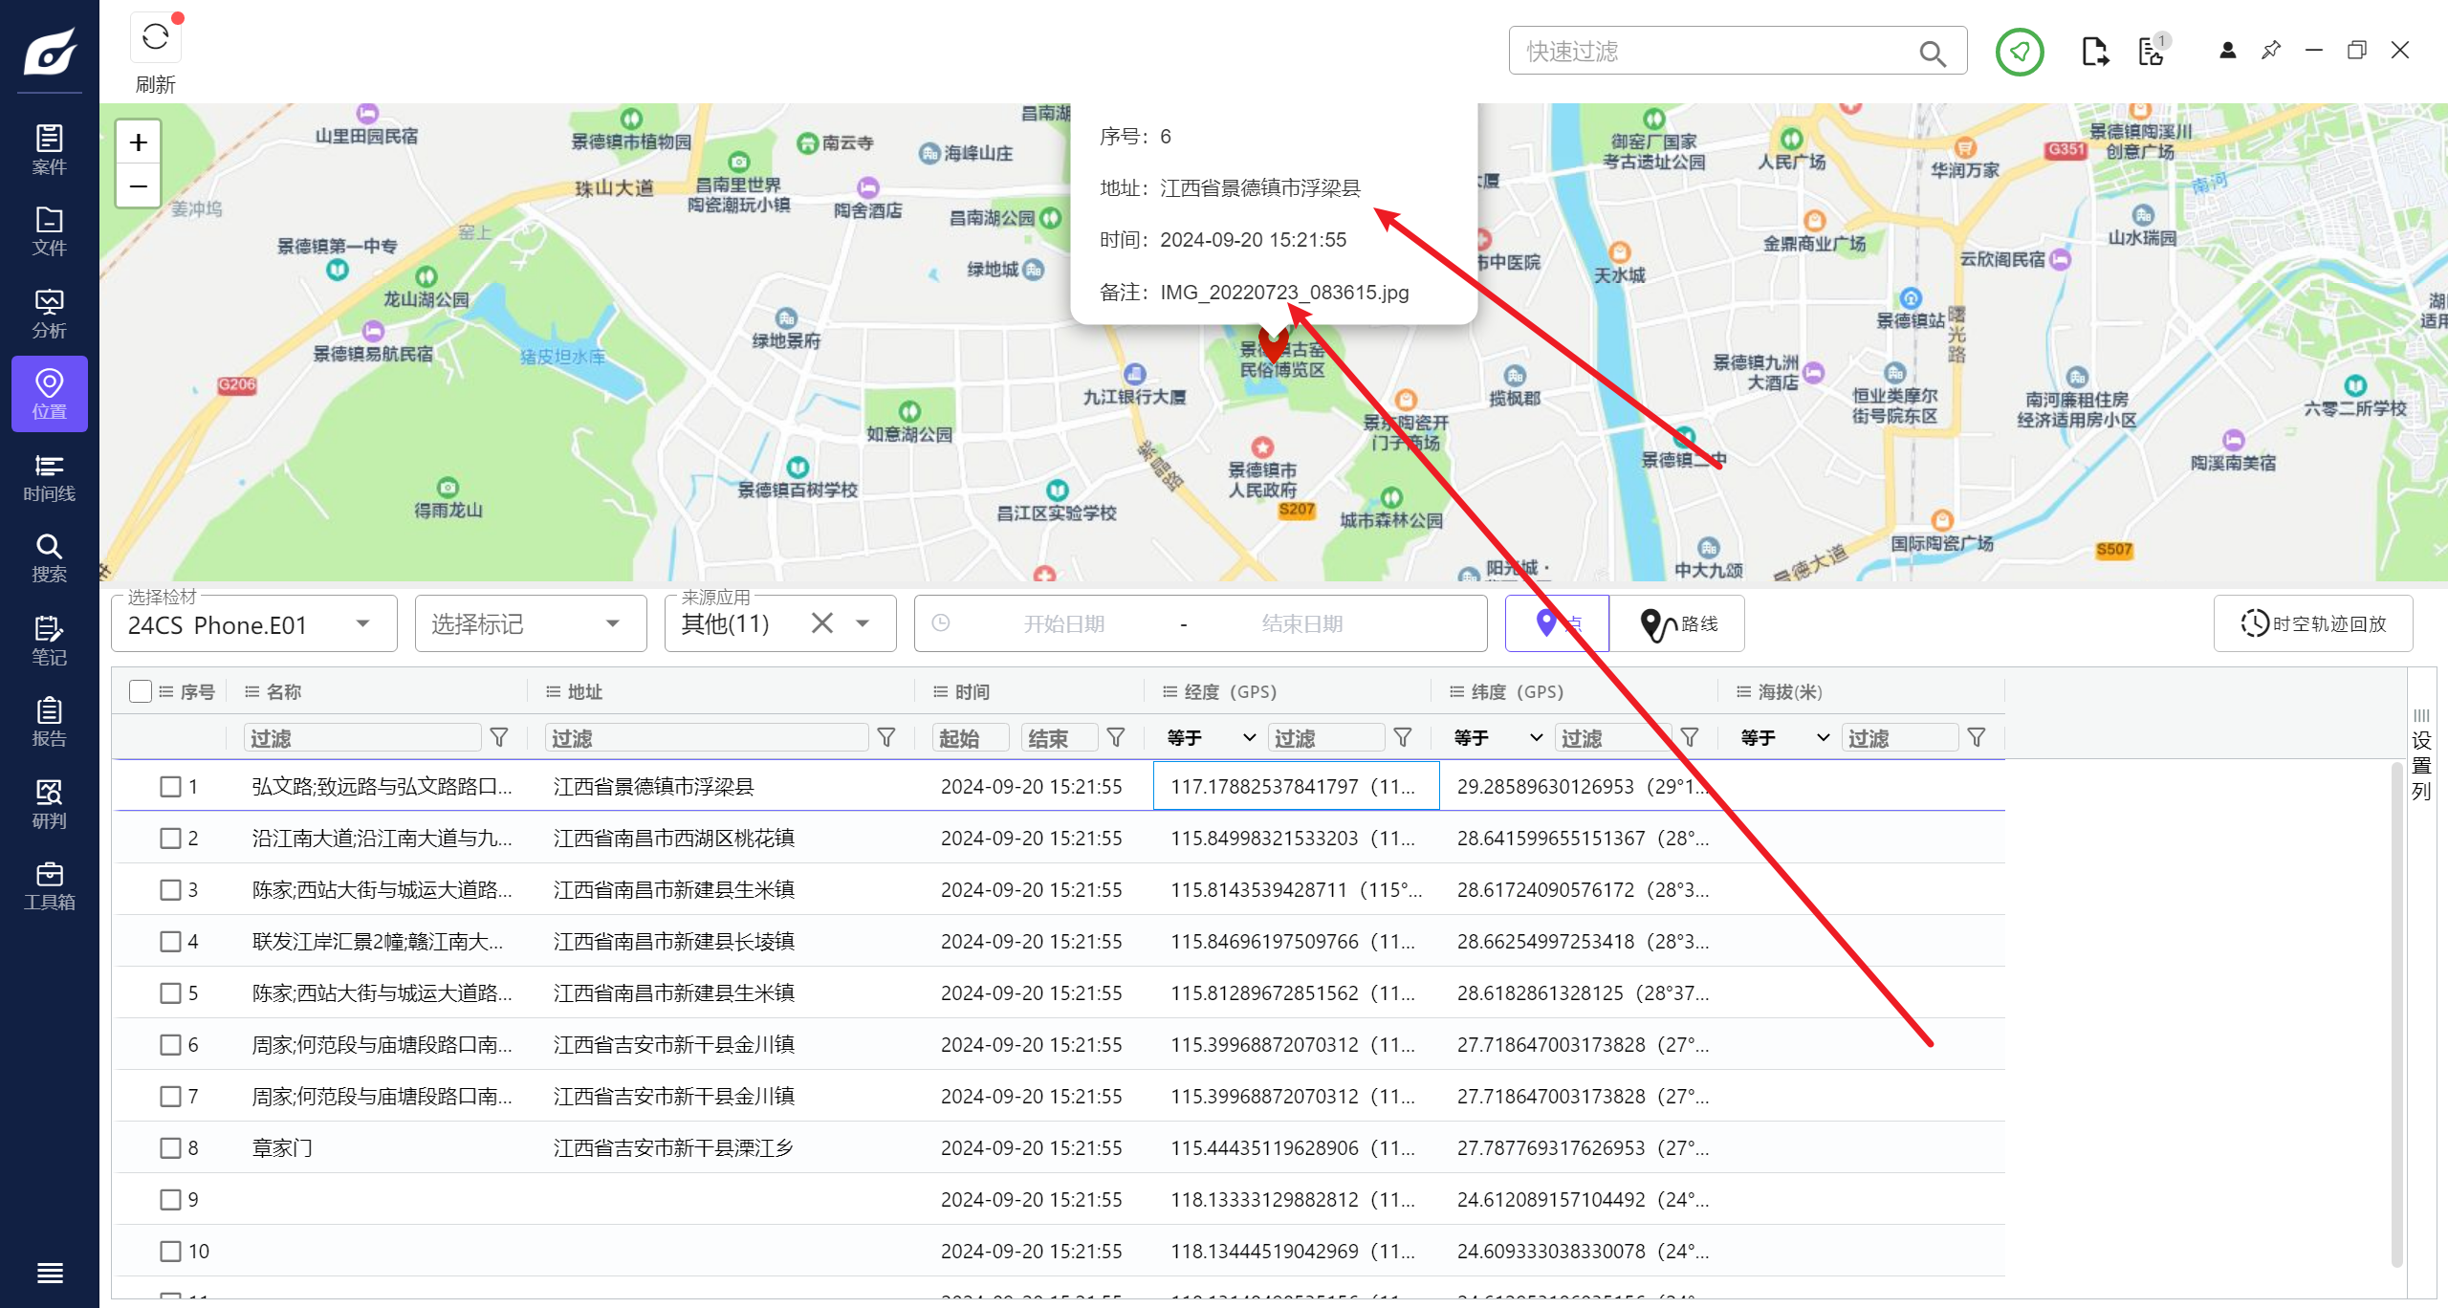Check the checkbox for row 1
Viewport: 2448px width, 1308px height.
[170, 786]
